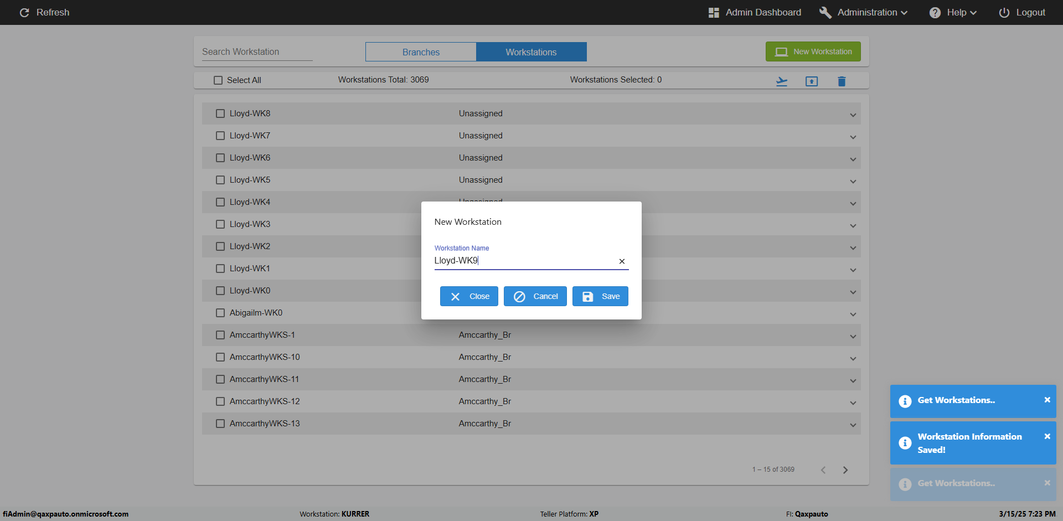Expand the Lloyd-WK8 row chevron

pos(853,115)
